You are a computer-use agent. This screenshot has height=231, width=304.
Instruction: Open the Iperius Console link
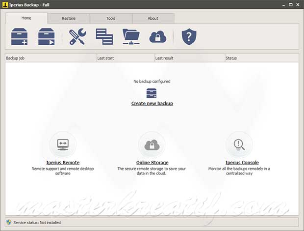(242, 162)
